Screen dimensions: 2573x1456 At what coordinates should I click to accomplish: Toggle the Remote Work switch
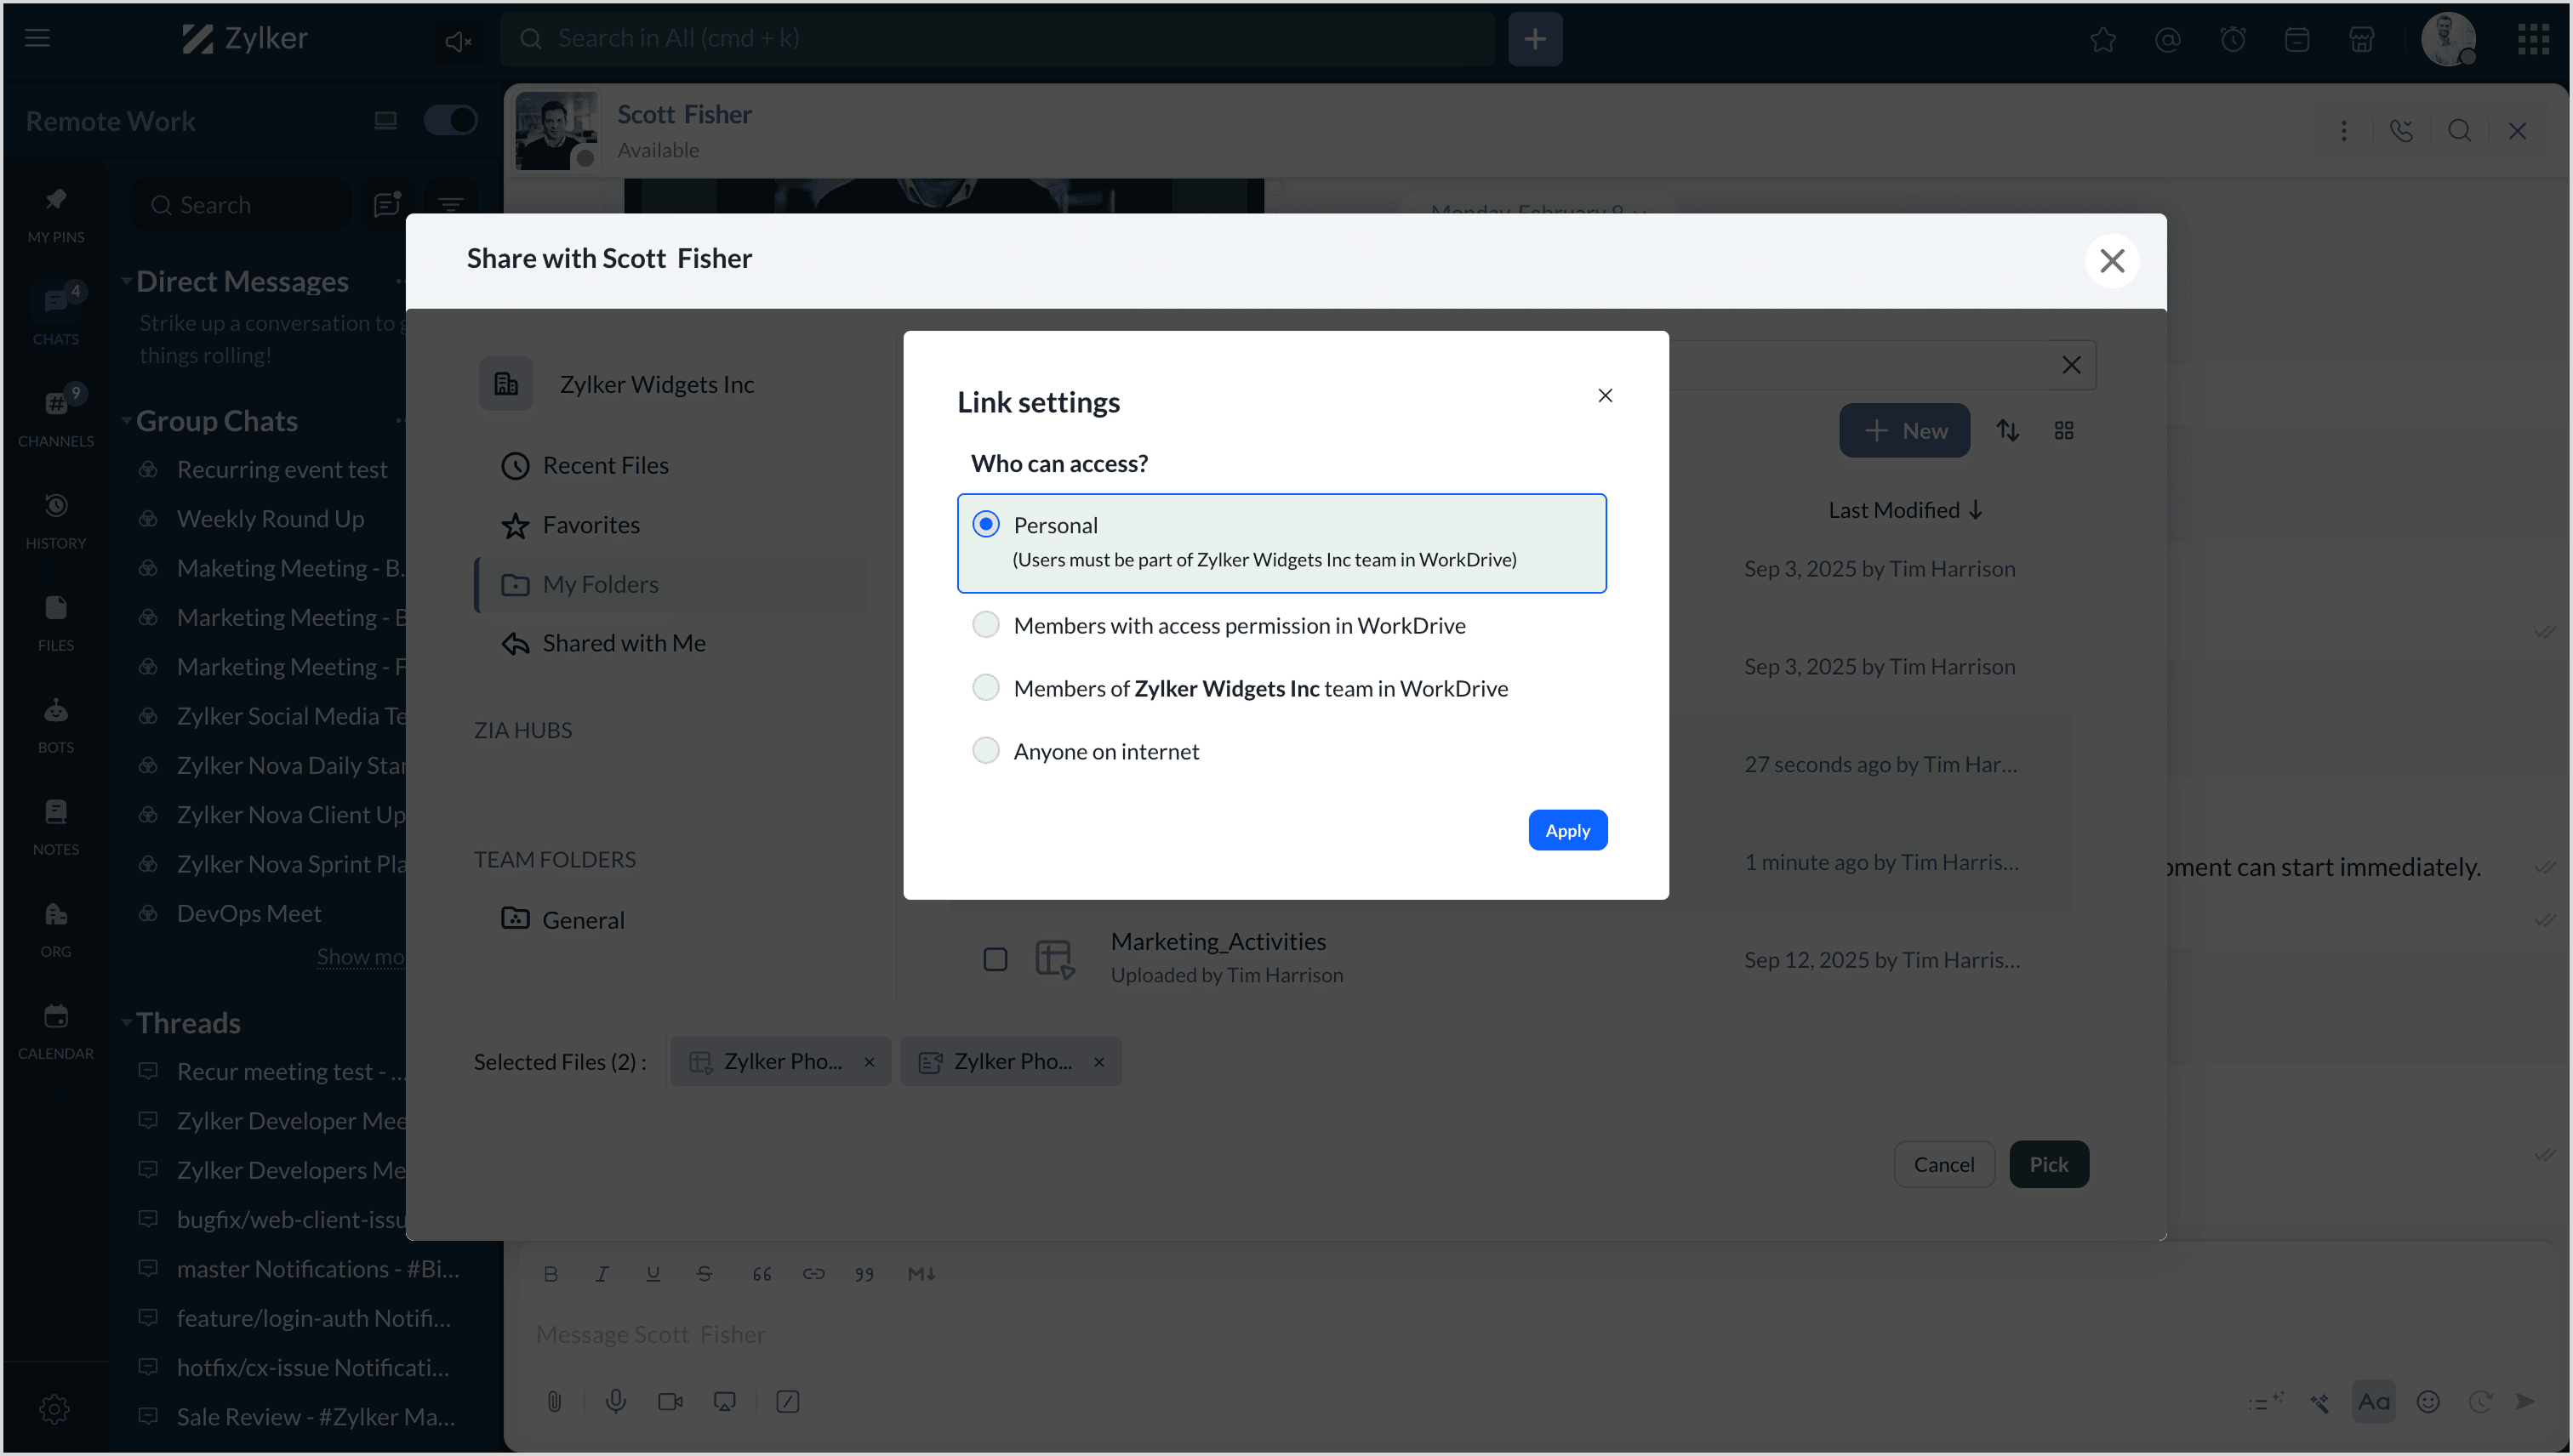tap(449, 120)
